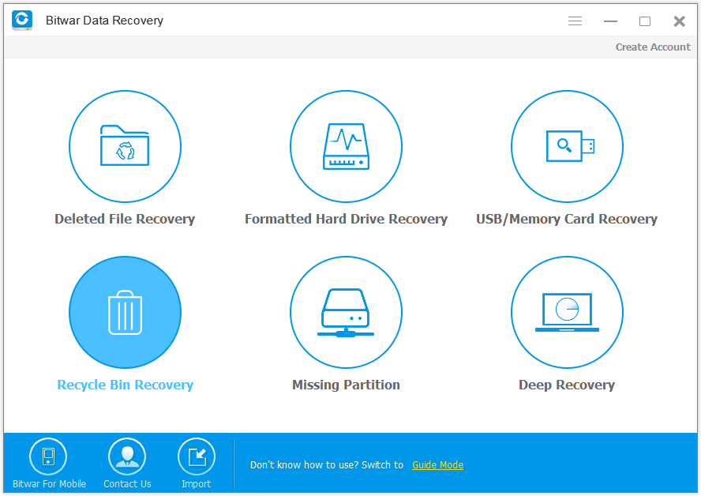The width and height of the screenshot is (701, 496).
Task: Click the USB/Memory Card Recovery label
Action: tap(566, 219)
